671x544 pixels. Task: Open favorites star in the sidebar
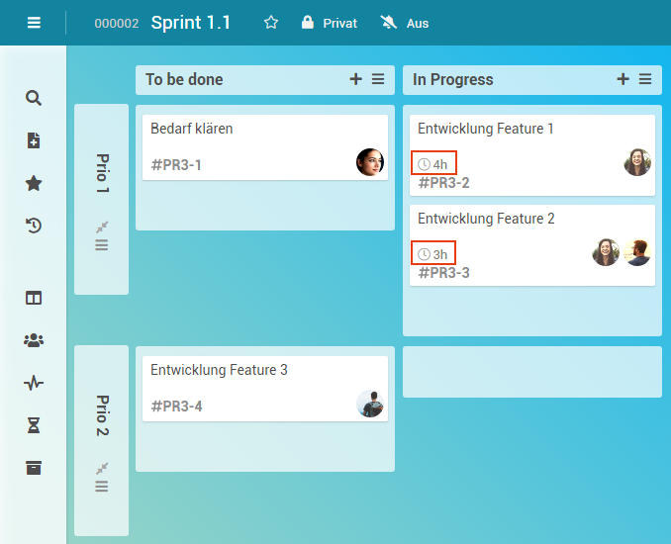click(x=34, y=183)
